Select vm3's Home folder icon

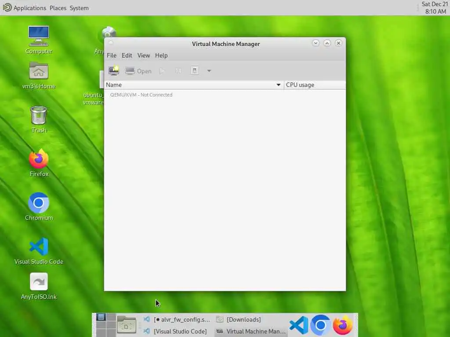(39, 75)
